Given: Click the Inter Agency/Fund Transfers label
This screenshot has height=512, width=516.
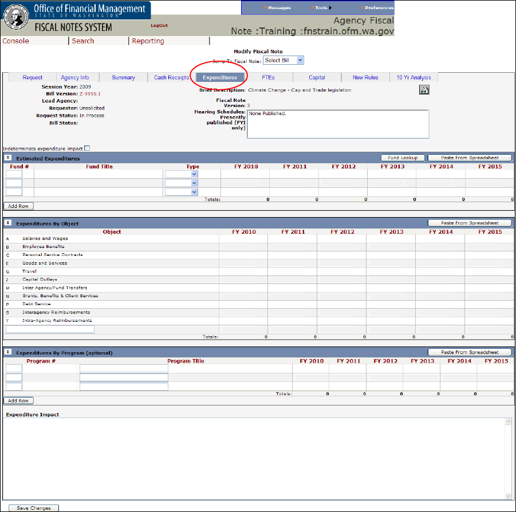Looking at the screenshot, I should 55,287.
